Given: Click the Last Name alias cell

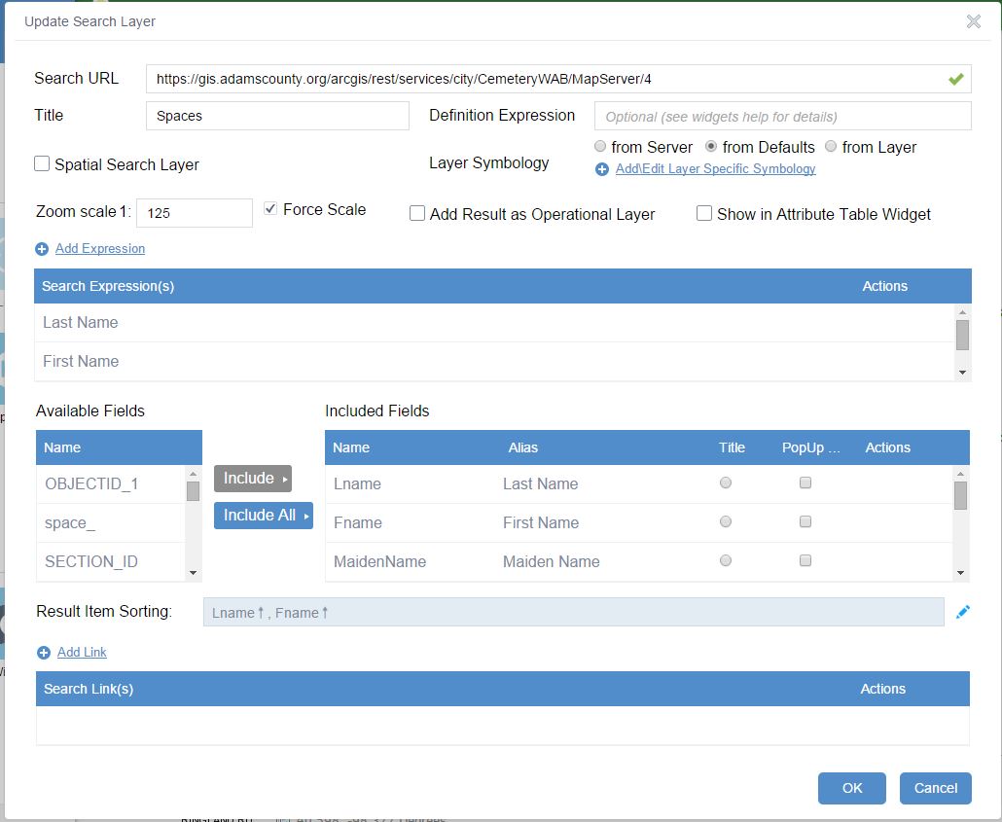Looking at the screenshot, I should point(540,484).
